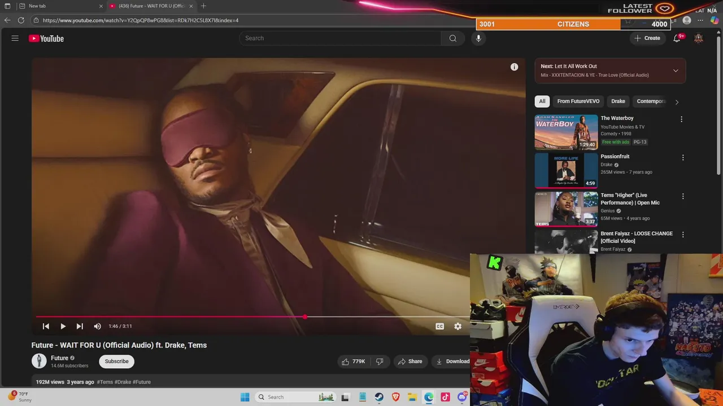This screenshot has width=723, height=406.
Task: Mute the player volume speaker icon
Action: point(97,326)
